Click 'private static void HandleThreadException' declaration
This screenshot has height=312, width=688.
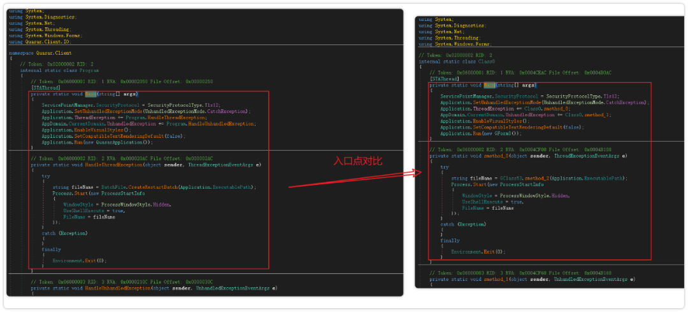point(146,165)
